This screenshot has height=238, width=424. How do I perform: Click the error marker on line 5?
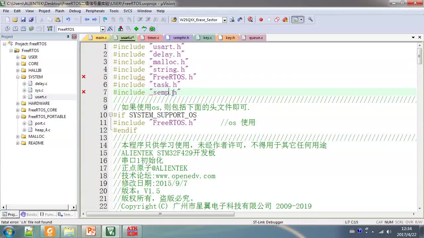tap(84, 77)
